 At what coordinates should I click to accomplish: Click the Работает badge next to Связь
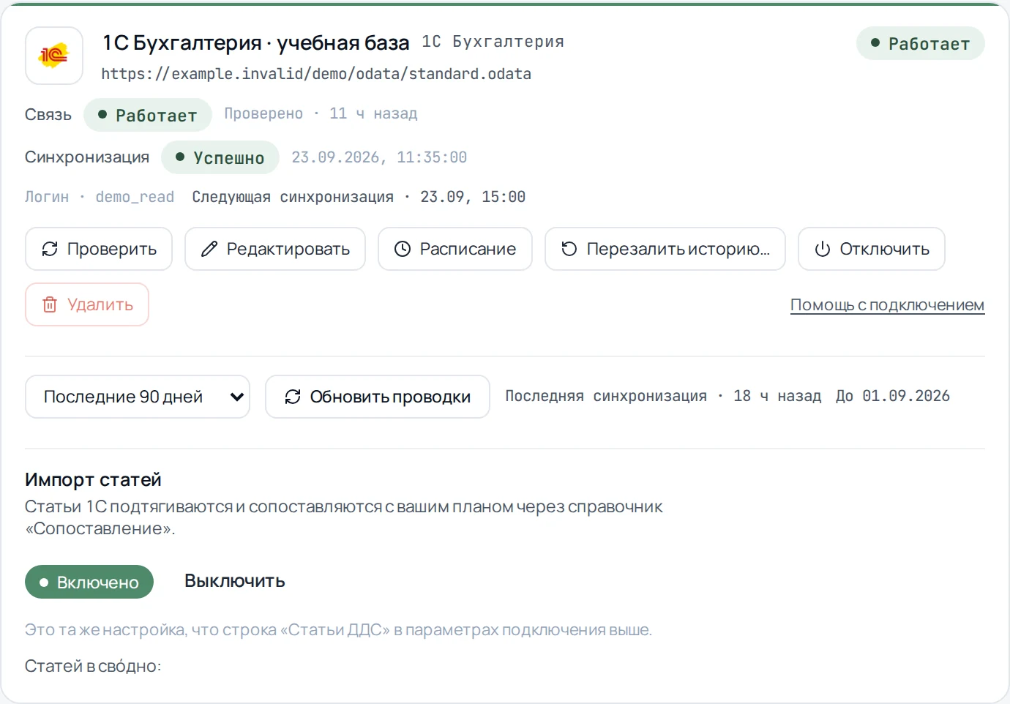(148, 115)
